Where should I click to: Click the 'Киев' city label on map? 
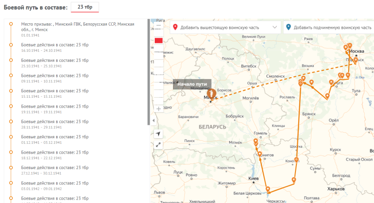(253, 178)
